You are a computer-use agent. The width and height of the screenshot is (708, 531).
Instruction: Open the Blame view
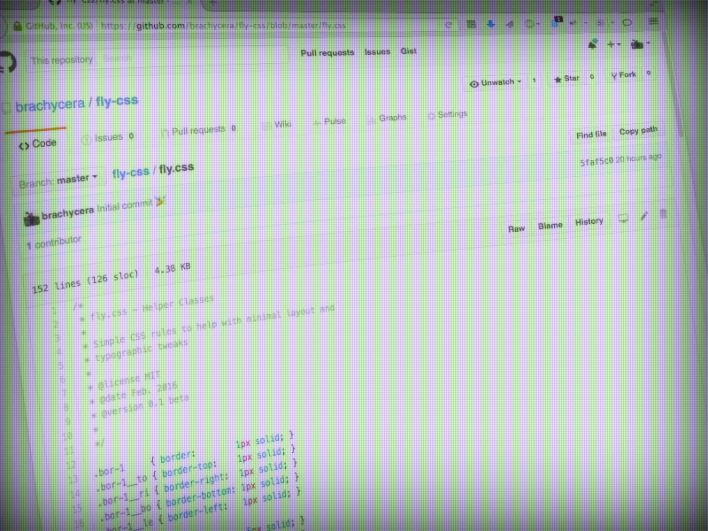550,226
